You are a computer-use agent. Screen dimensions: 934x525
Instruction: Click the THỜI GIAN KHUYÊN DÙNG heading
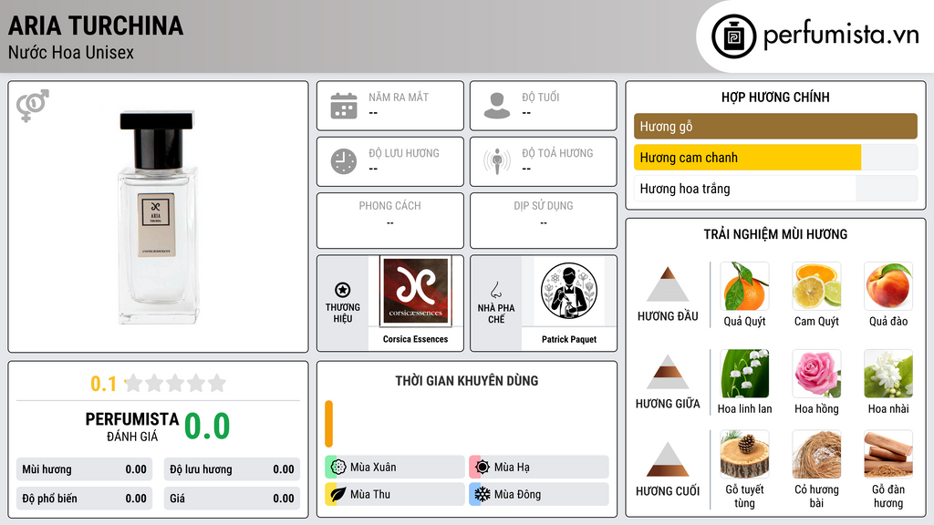click(467, 381)
